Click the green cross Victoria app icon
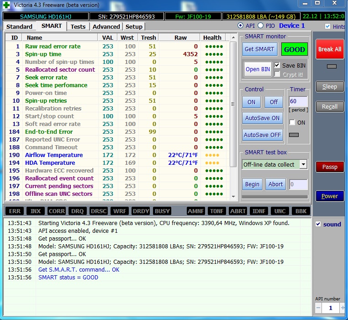This screenshot has height=320, width=348. 6,5
